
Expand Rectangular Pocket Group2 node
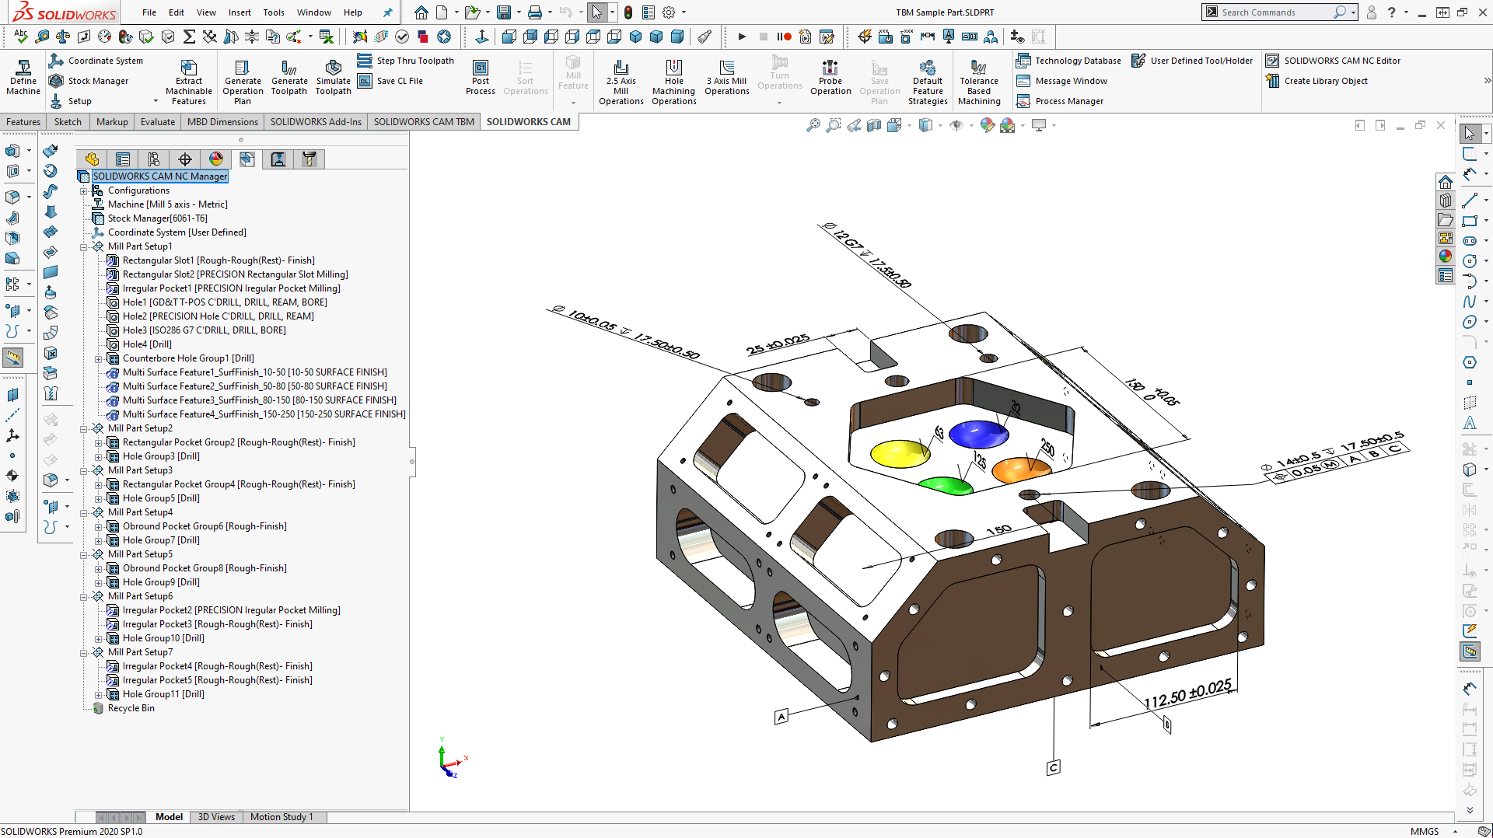99,442
